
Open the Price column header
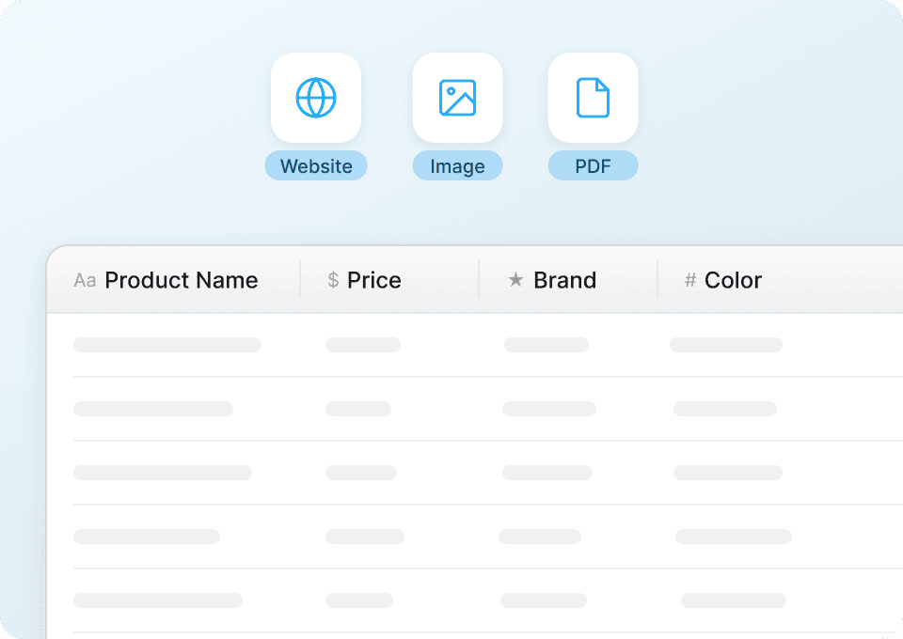(x=374, y=280)
